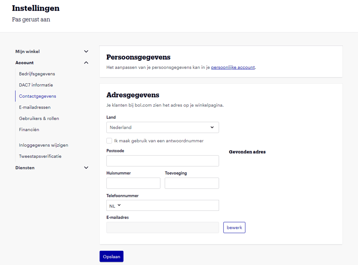Focus the Toevoeging input field
The image size is (358, 265).
(191, 183)
